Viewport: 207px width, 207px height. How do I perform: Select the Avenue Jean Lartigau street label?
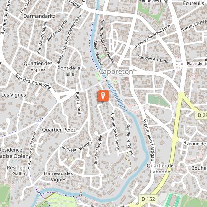(x=149, y=139)
